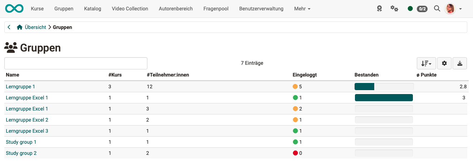Viewport: 473px width, 162px height.
Task: Click the green online status dot
Action: tap(410, 9)
